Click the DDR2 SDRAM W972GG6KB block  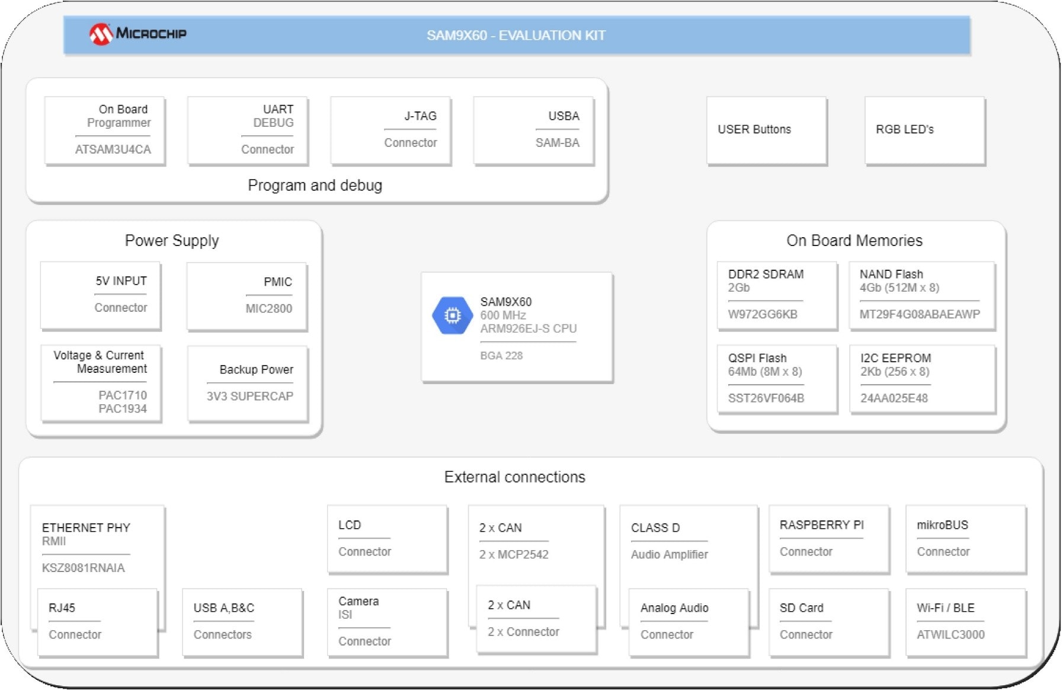point(776,295)
